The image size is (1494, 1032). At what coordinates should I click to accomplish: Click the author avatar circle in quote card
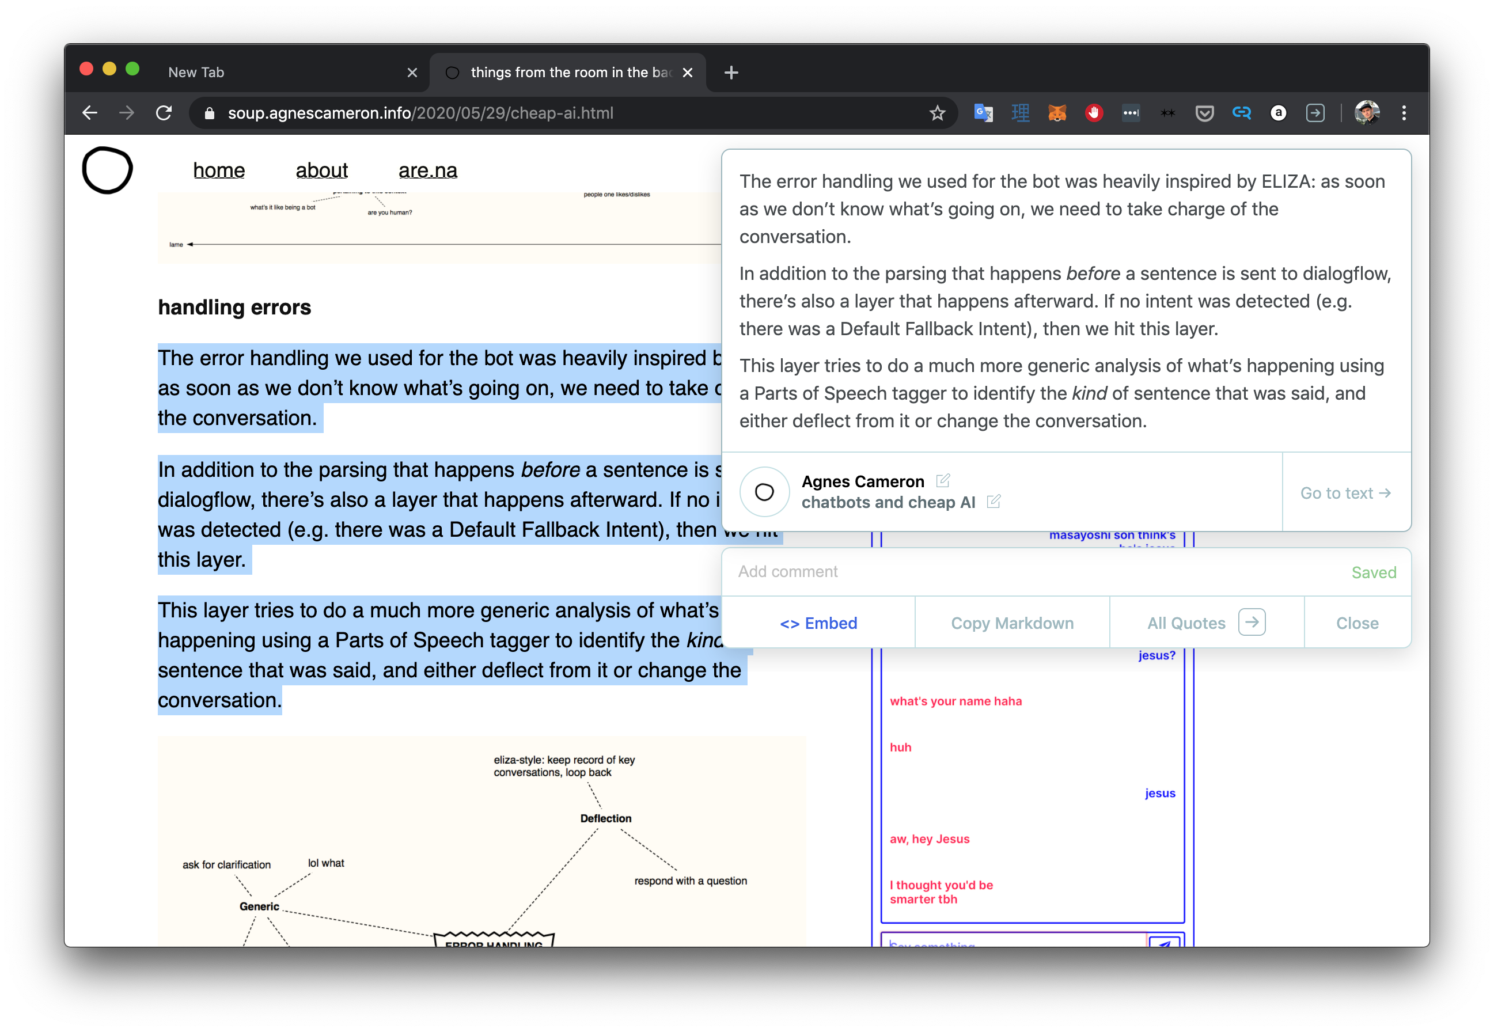pos(764,492)
